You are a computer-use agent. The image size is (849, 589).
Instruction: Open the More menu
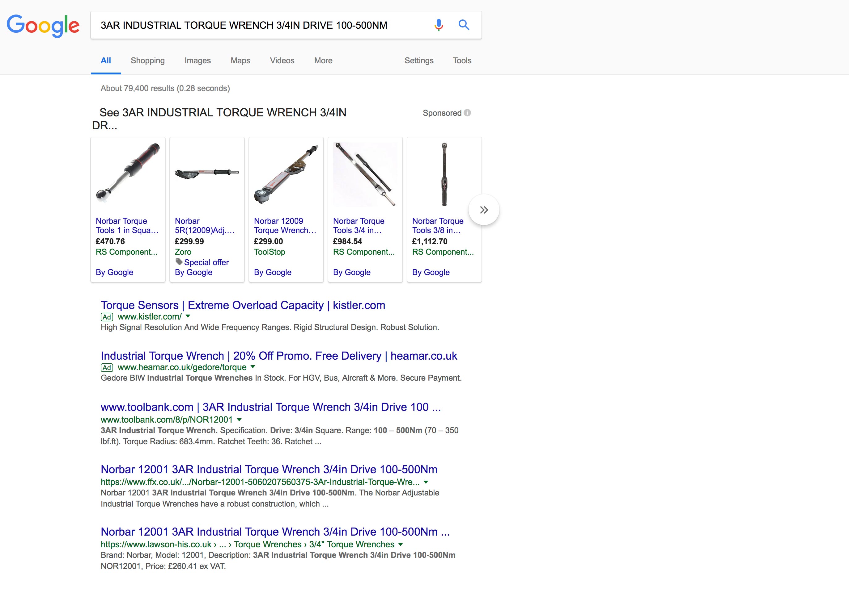coord(323,61)
